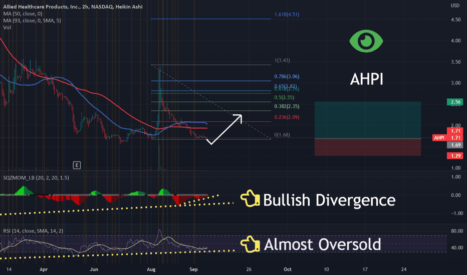467x275 pixels.
Task: Click the 'USD' currency label on price axis
Action: (x=455, y=5)
